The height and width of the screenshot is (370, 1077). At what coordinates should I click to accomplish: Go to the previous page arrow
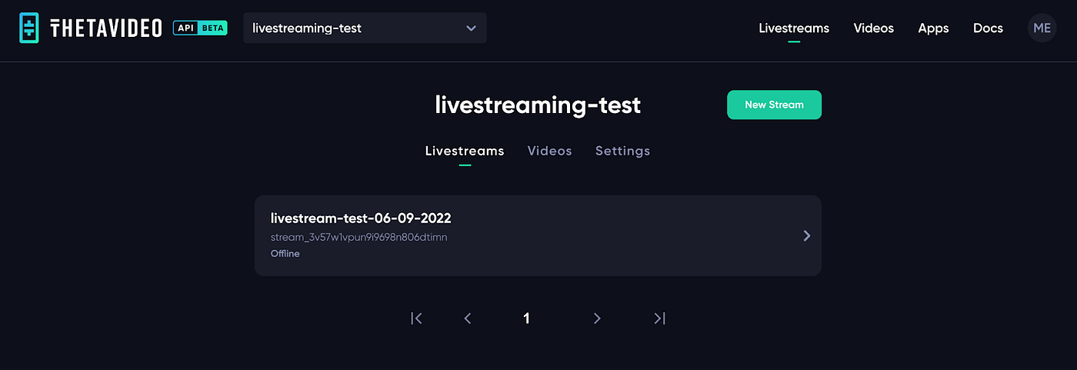[468, 318]
